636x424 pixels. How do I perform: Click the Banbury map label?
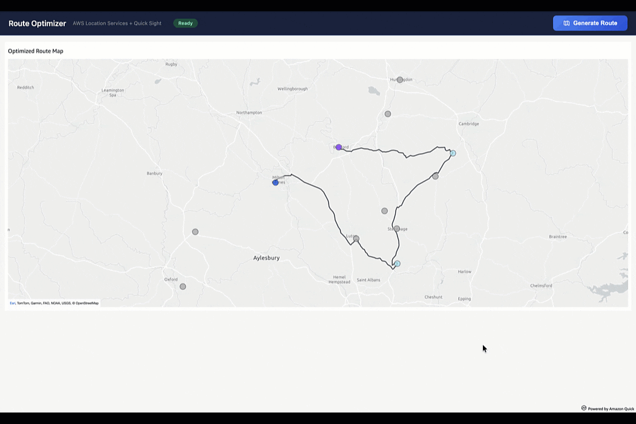154,173
